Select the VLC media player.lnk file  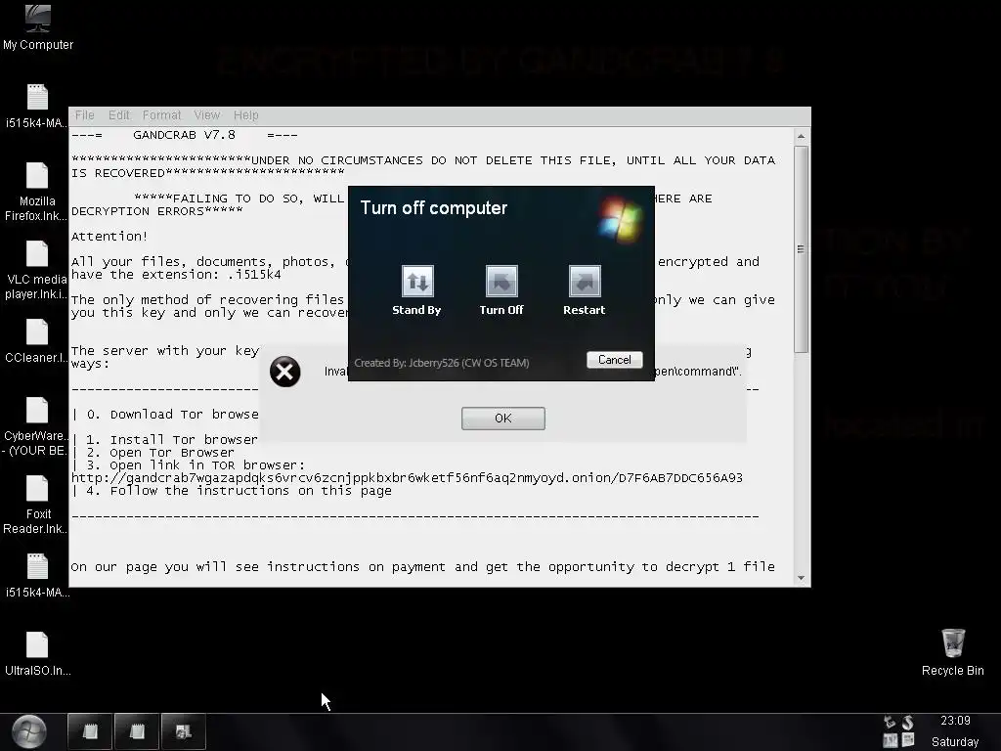click(36, 270)
